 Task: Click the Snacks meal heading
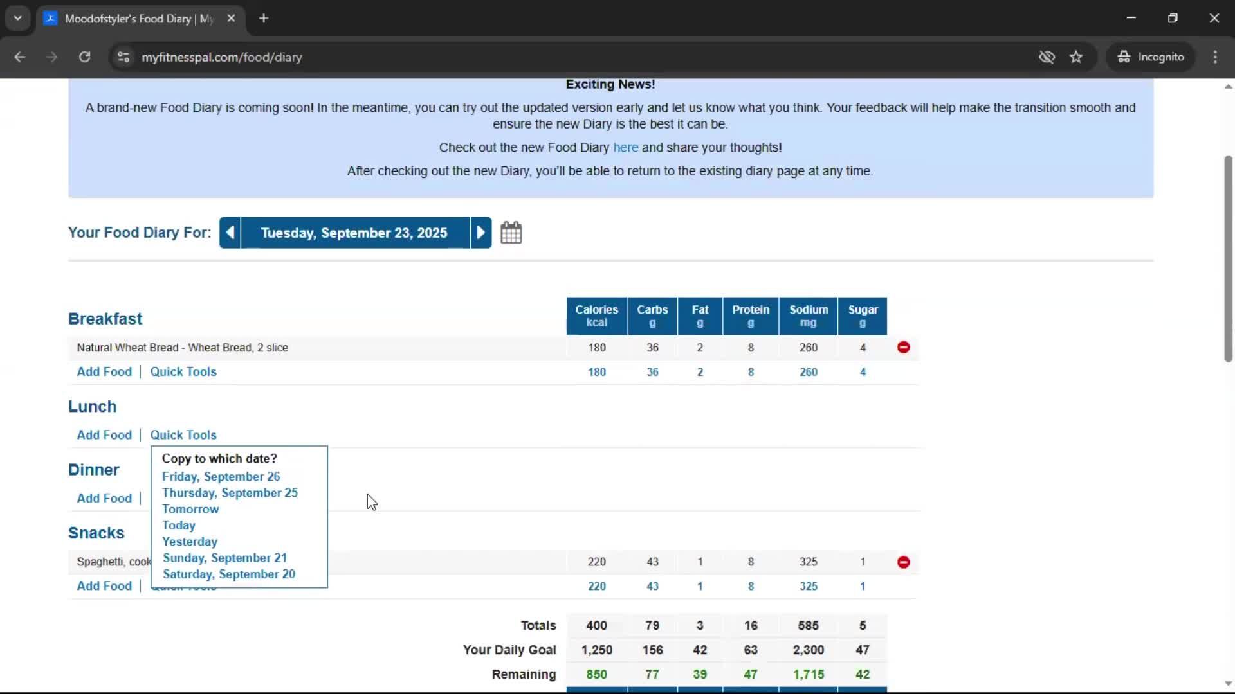pyautogui.click(x=96, y=533)
